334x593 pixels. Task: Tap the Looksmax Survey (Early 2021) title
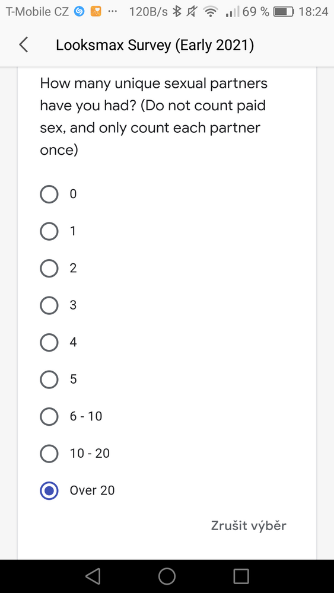coord(155,46)
